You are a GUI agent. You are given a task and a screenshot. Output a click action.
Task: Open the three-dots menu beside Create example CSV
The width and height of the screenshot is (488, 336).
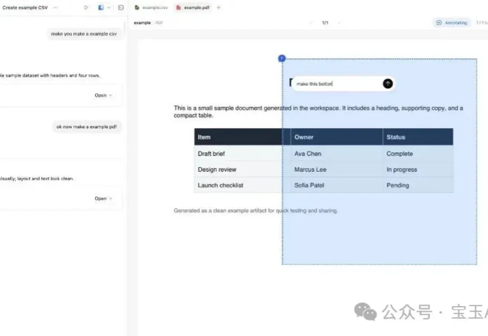56,8
